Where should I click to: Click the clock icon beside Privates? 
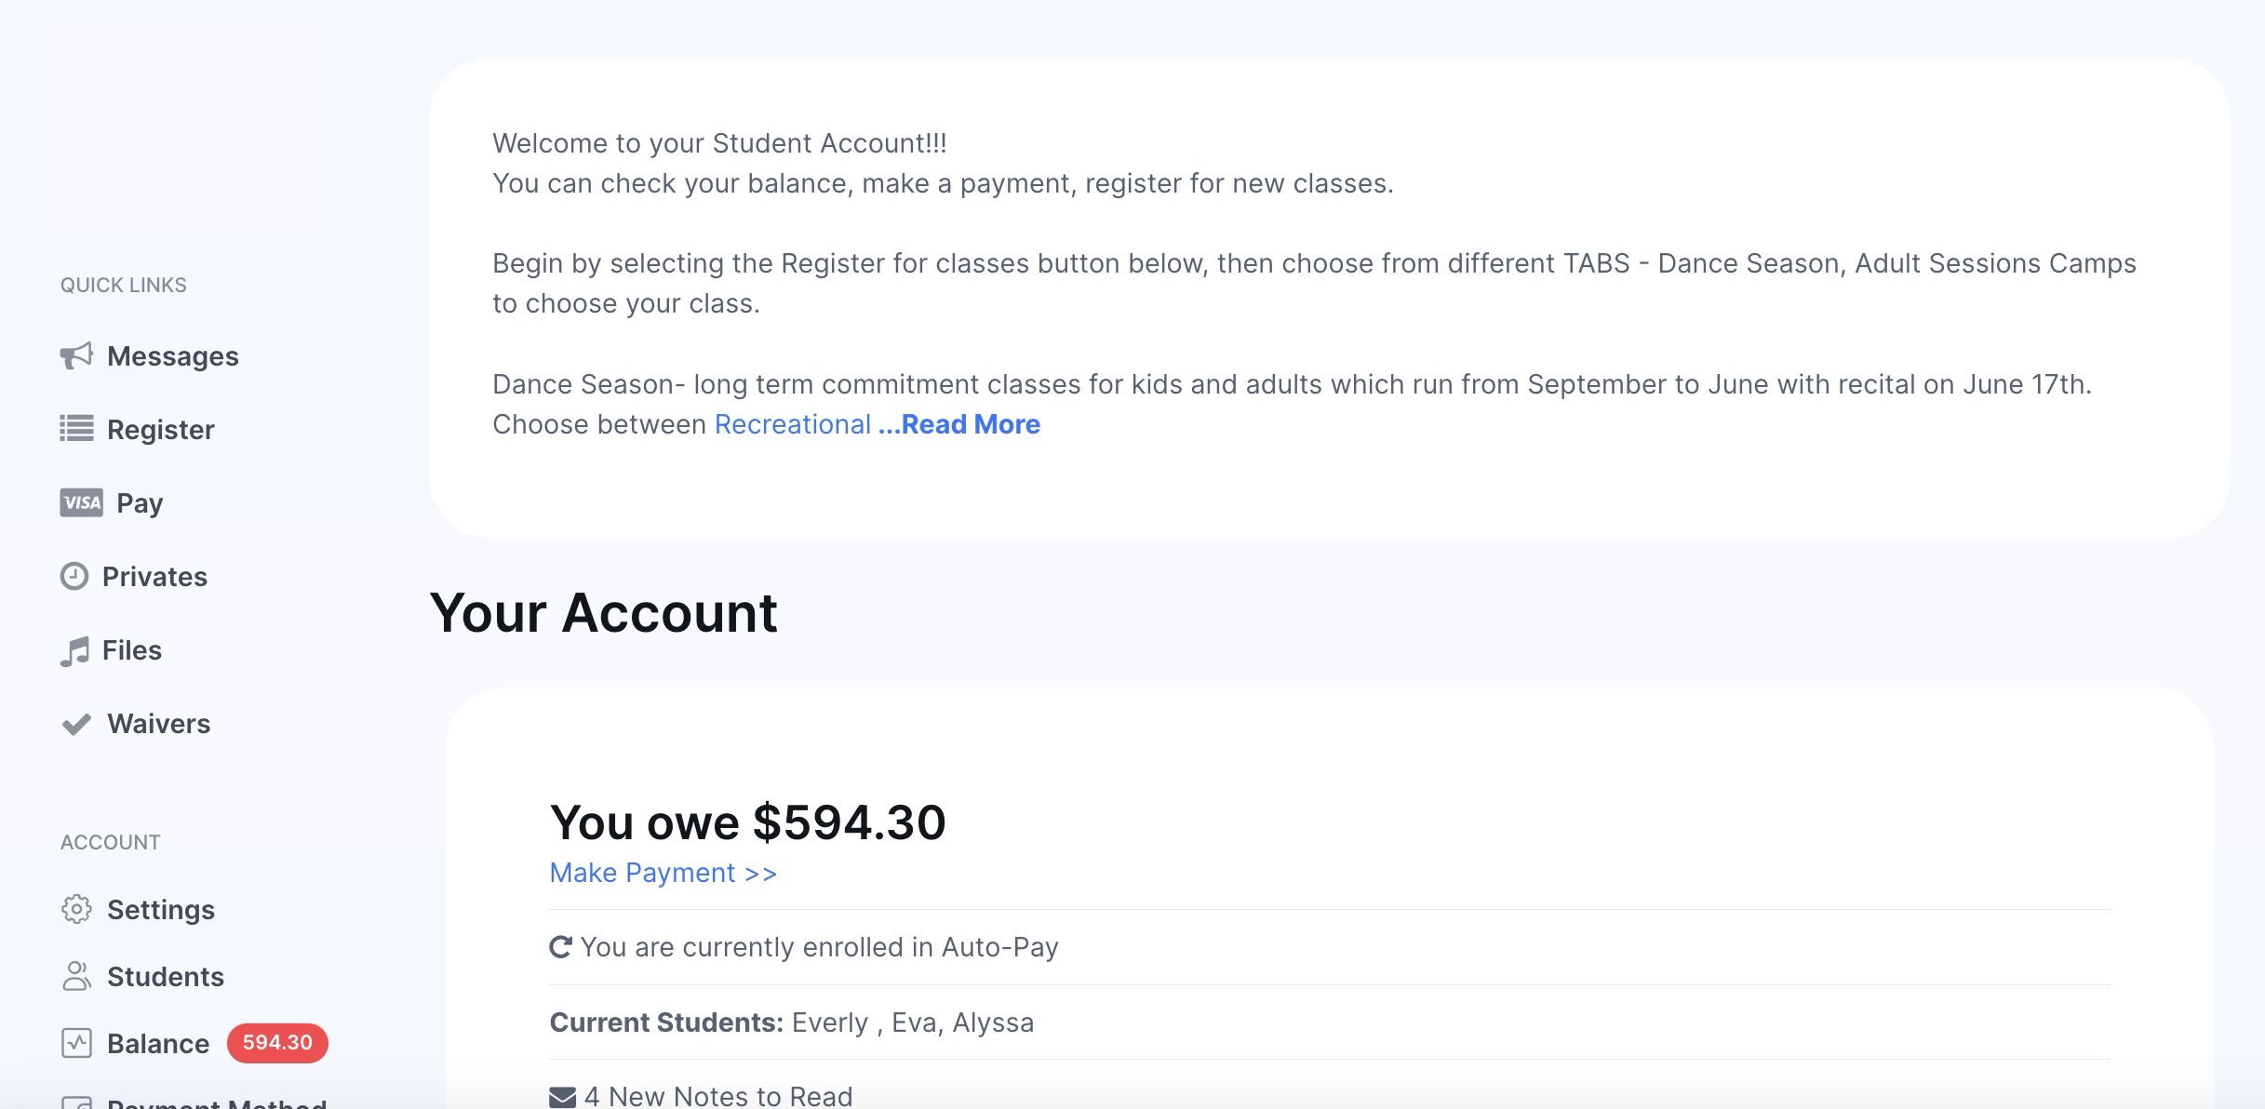point(74,576)
